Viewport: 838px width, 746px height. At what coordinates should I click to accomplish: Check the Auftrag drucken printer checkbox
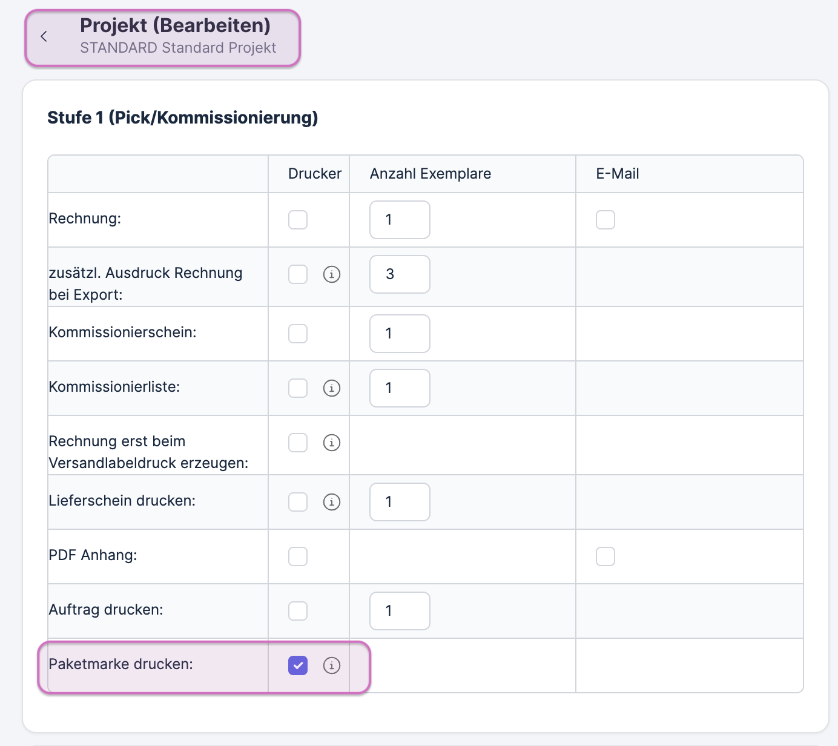298,611
